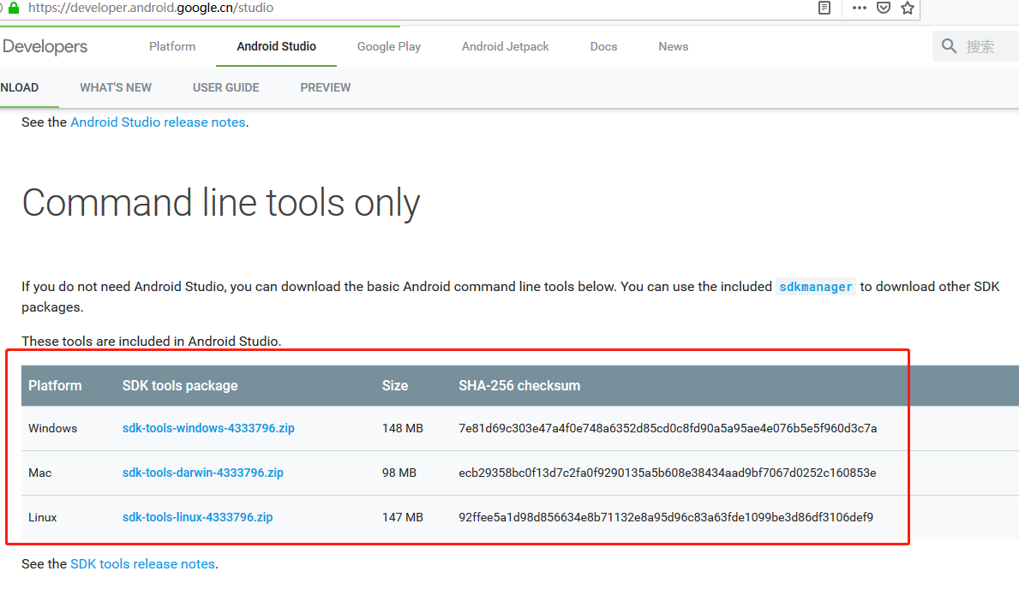
Task: Open the News tab
Action: pos(674,47)
